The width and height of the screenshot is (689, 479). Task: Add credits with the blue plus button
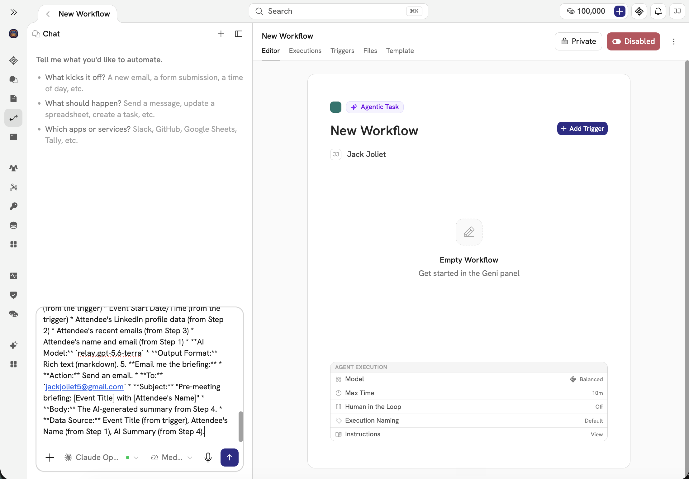click(620, 11)
